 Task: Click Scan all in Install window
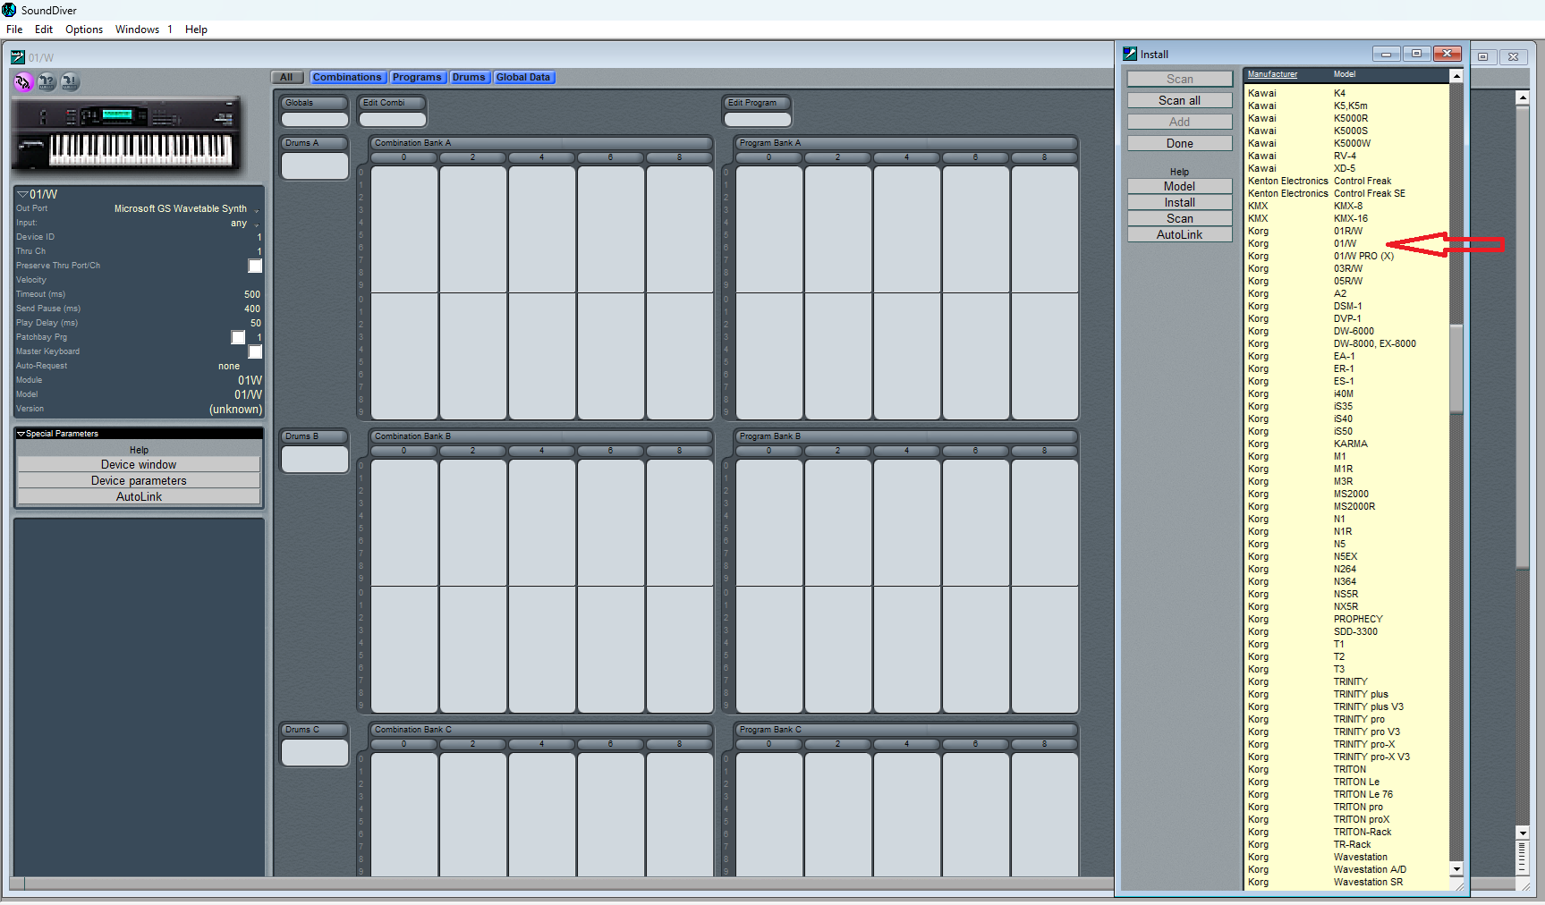pos(1179,100)
